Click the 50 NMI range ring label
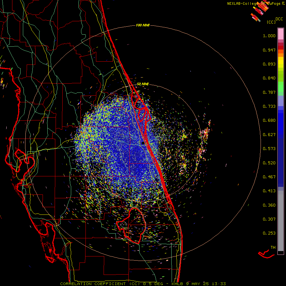The height and width of the screenshot is (286, 286). coord(143,84)
